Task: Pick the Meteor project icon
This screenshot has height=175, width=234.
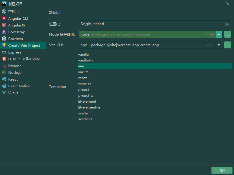Action: point(4,66)
